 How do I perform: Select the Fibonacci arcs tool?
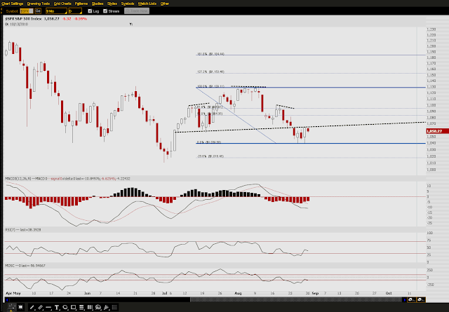(x=98, y=307)
